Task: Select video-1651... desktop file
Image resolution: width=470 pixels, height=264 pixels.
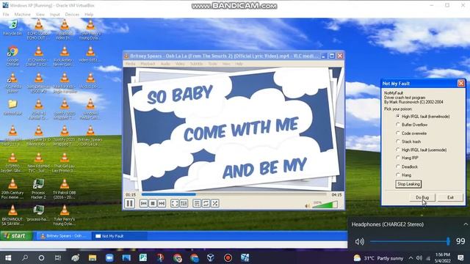Action: (x=90, y=54)
